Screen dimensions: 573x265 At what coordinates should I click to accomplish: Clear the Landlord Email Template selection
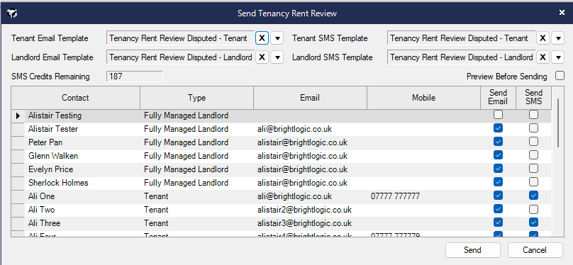pos(262,57)
